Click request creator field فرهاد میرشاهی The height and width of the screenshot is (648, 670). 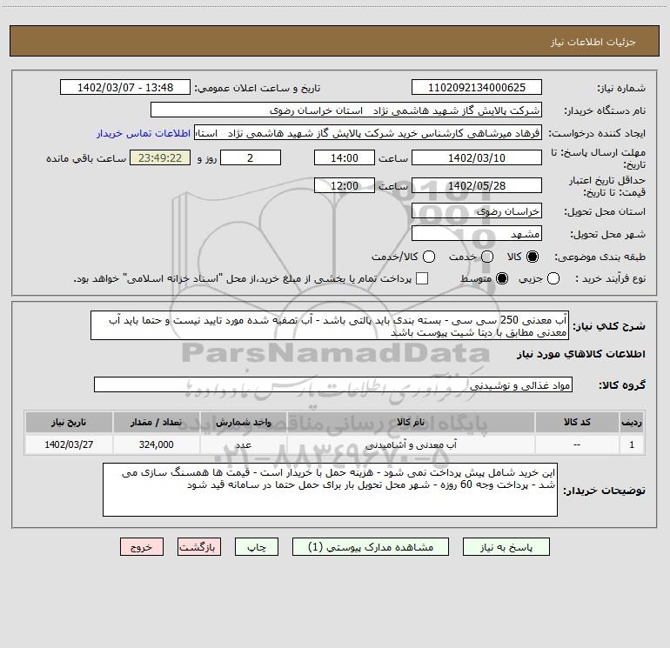(368, 133)
